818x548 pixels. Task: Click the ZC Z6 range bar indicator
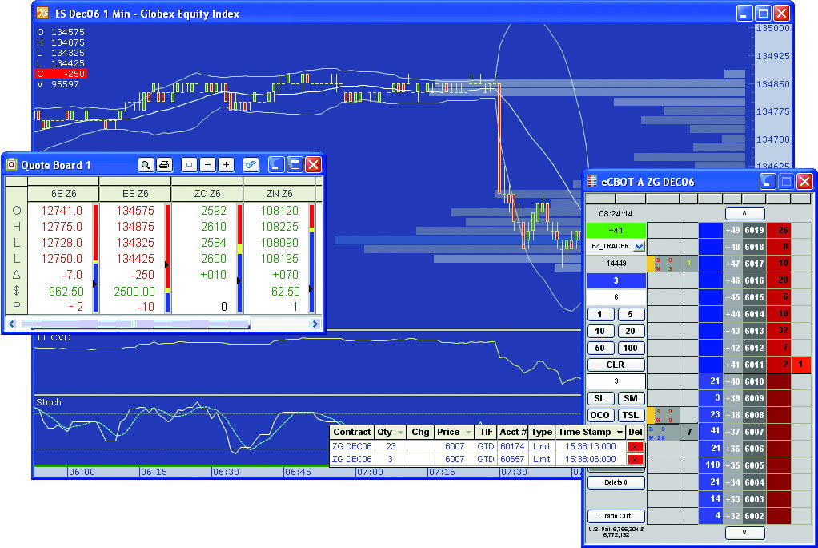click(239, 259)
